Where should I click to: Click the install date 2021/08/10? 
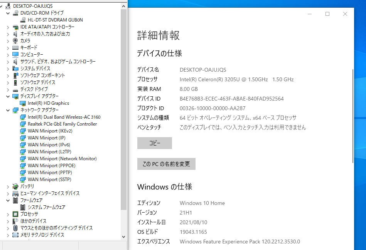coord(193,222)
